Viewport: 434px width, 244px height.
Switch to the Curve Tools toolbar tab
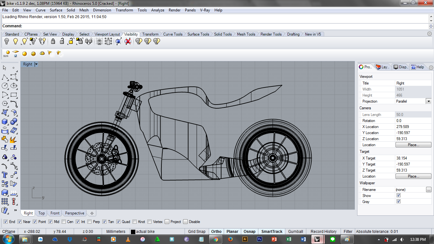point(173,34)
